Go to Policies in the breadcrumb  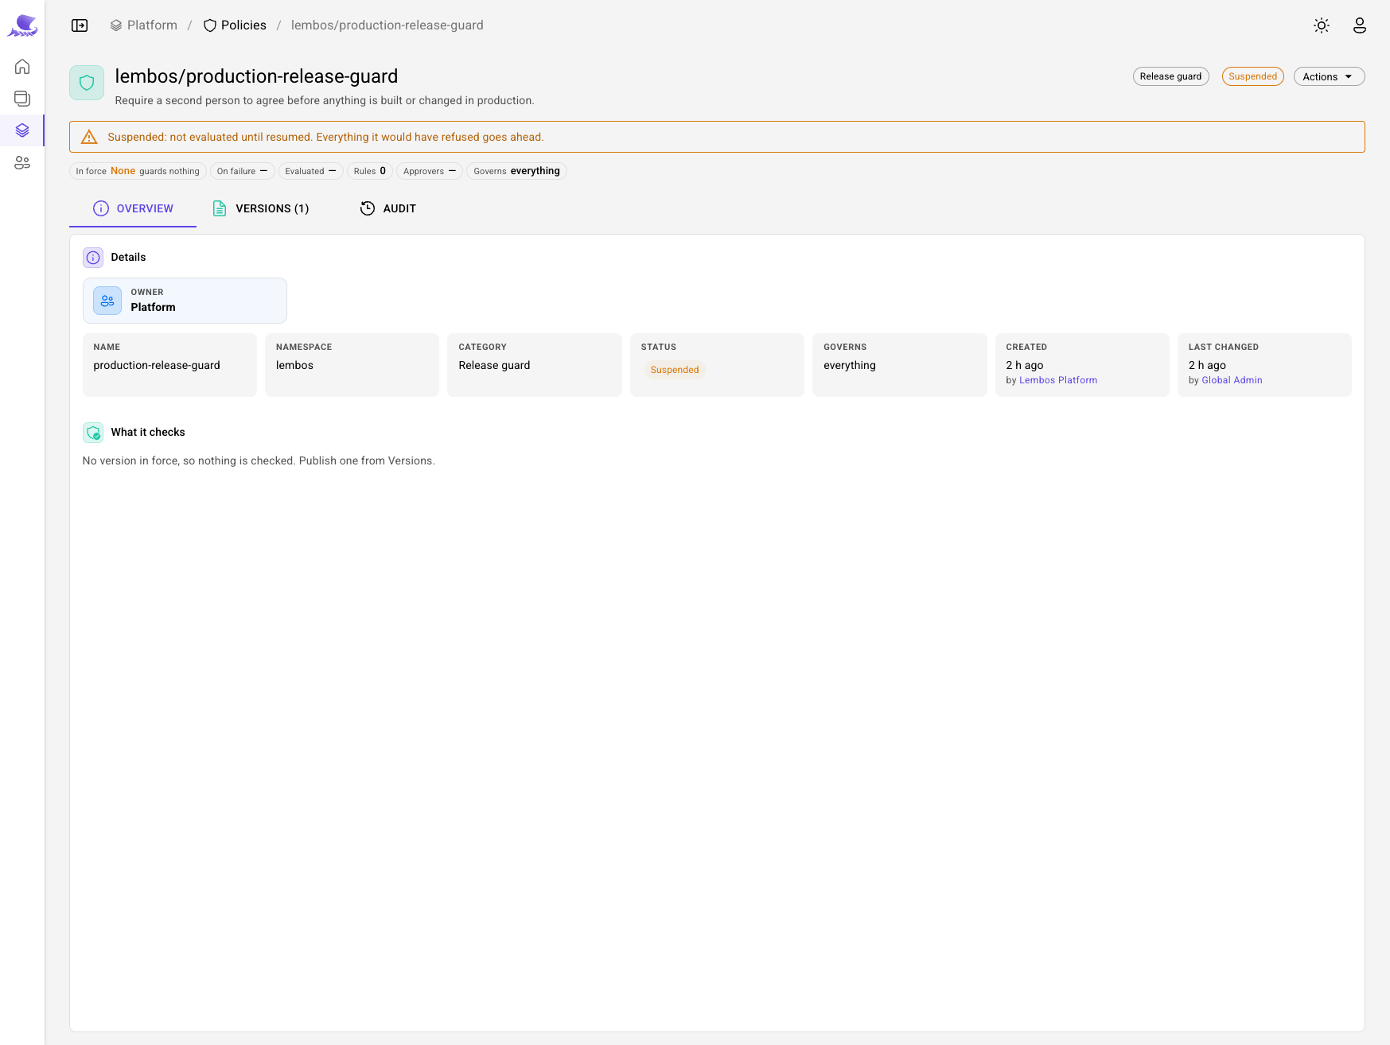point(235,25)
